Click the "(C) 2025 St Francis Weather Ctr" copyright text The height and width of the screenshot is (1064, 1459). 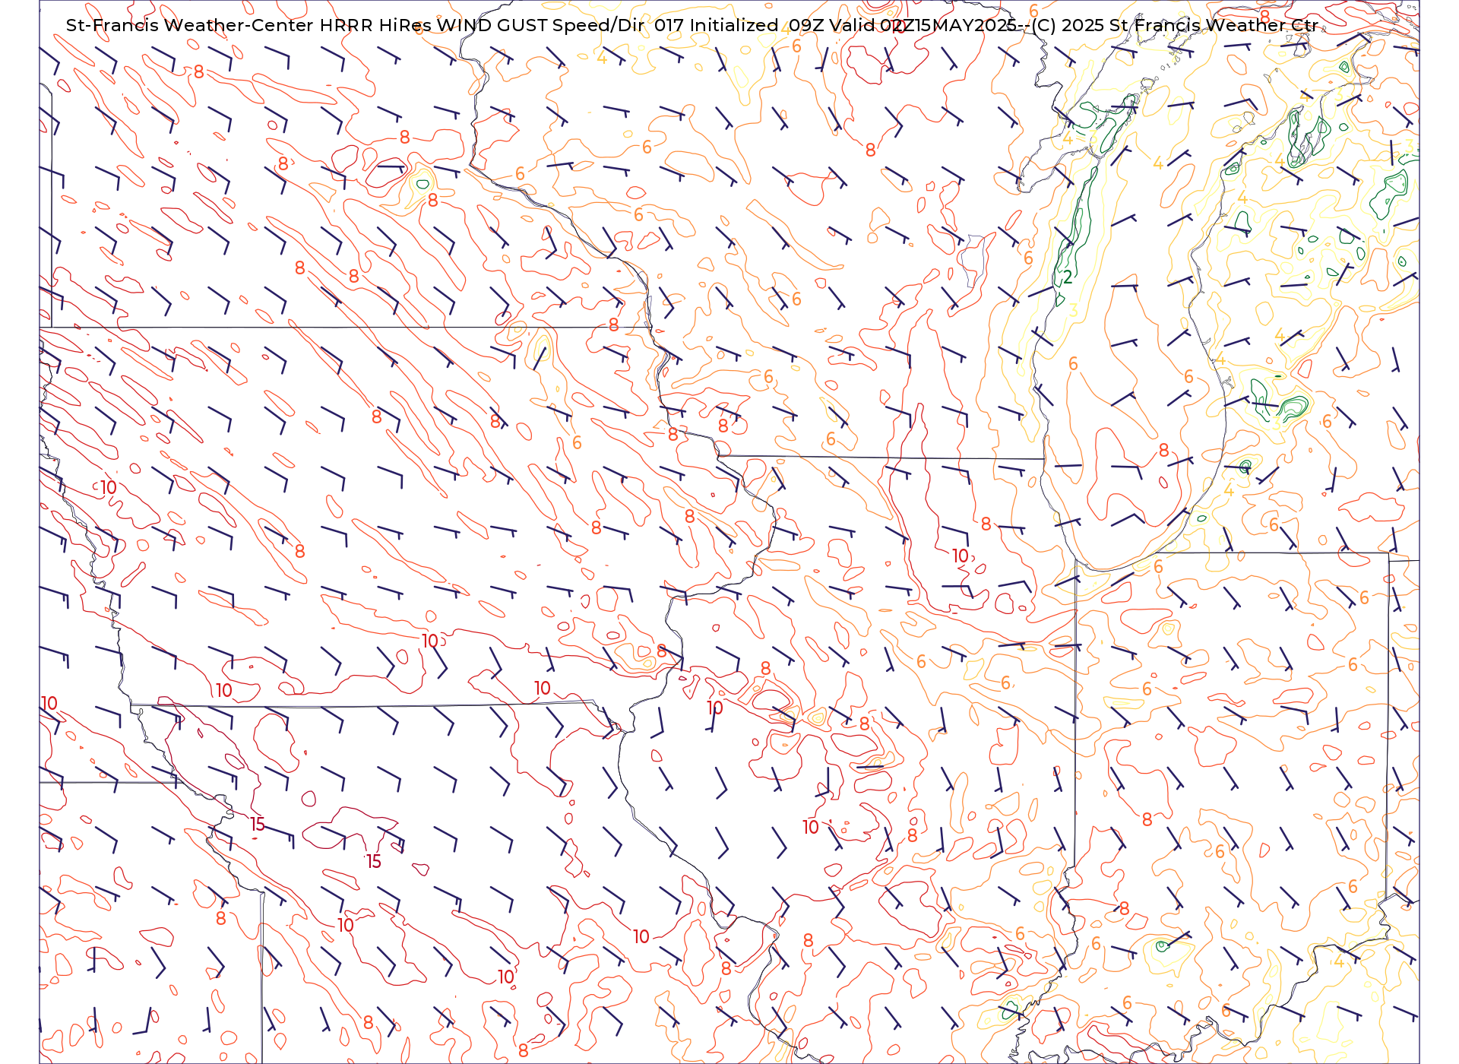[1175, 25]
